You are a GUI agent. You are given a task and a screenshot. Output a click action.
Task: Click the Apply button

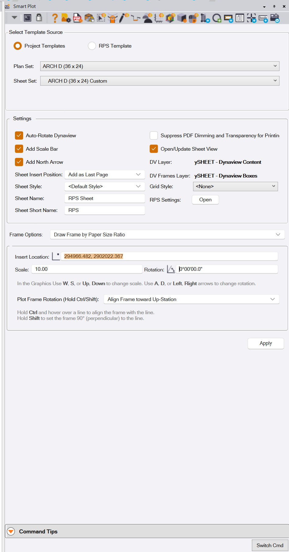(266, 343)
